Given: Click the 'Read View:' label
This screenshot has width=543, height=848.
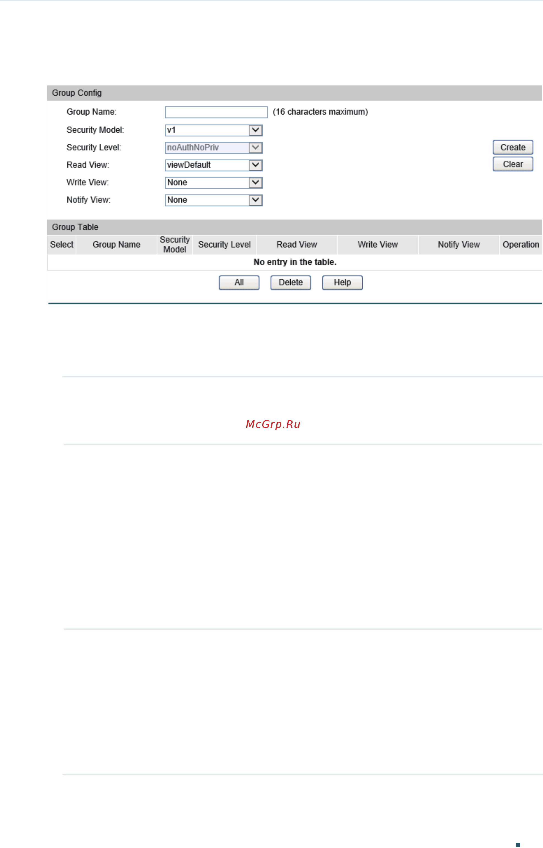Looking at the screenshot, I should pos(88,165).
